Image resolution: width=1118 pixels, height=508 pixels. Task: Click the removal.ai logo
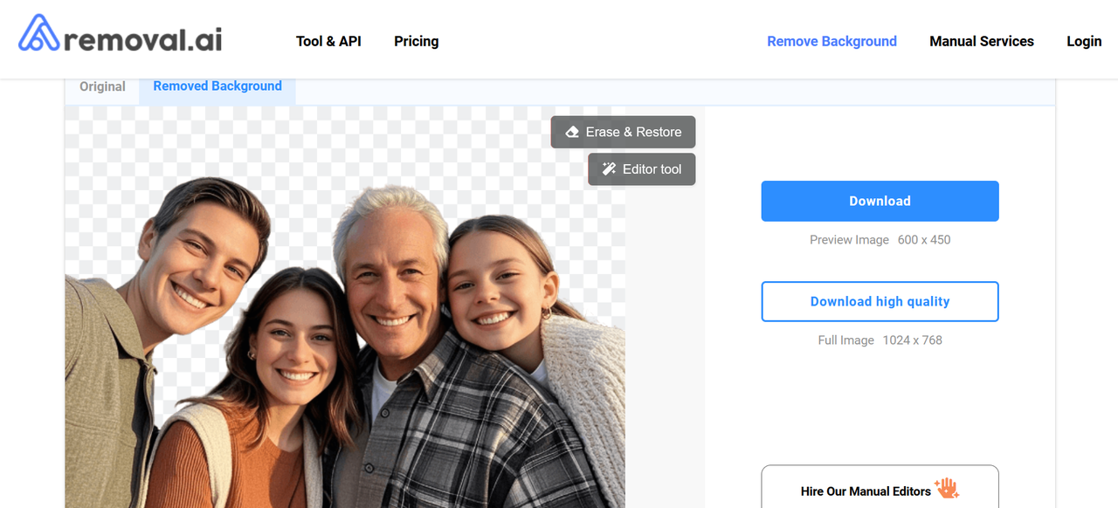point(121,35)
